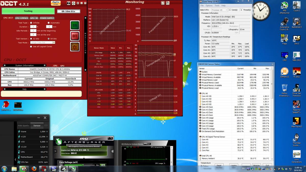
Task: Collapse the Intel CPU #0 sensor group
Action: click(200, 156)
